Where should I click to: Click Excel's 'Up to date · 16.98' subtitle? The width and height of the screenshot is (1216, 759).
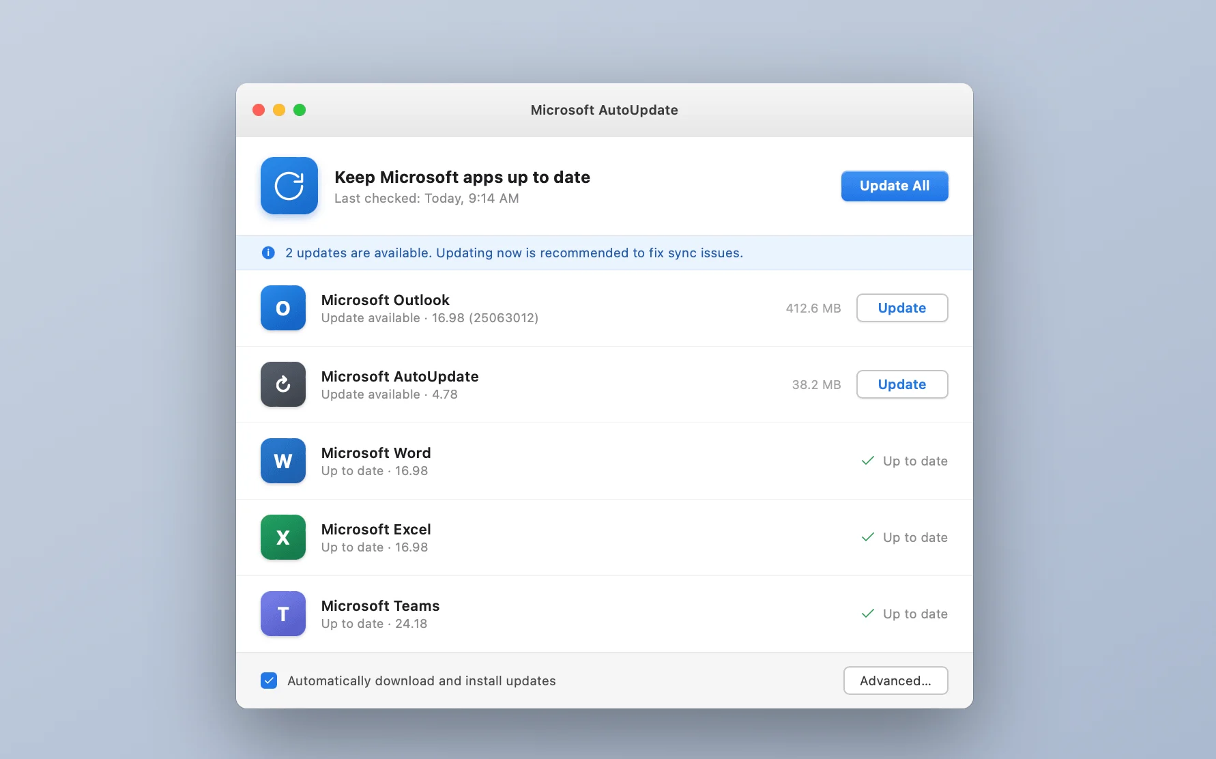375,547
